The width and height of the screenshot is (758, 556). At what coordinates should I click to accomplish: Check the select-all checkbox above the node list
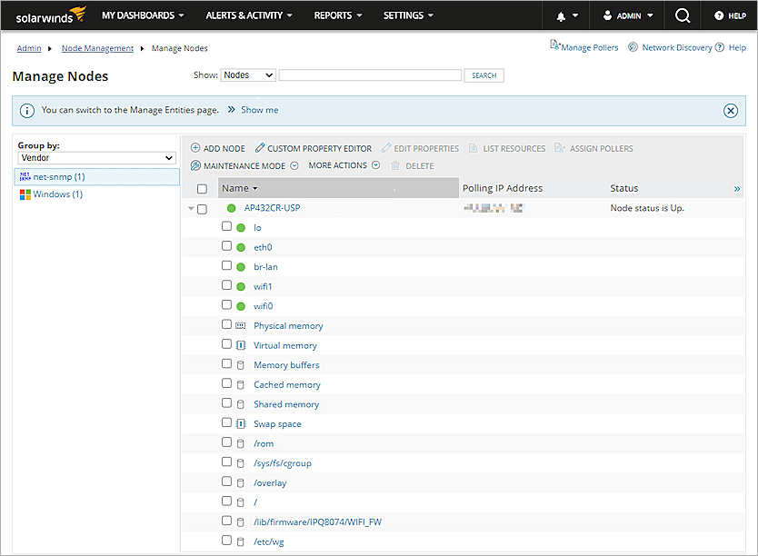(201, 188)
